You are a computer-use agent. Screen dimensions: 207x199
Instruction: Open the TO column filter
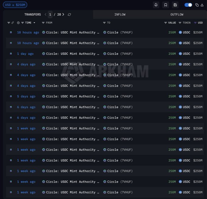(x=104, y=23)
